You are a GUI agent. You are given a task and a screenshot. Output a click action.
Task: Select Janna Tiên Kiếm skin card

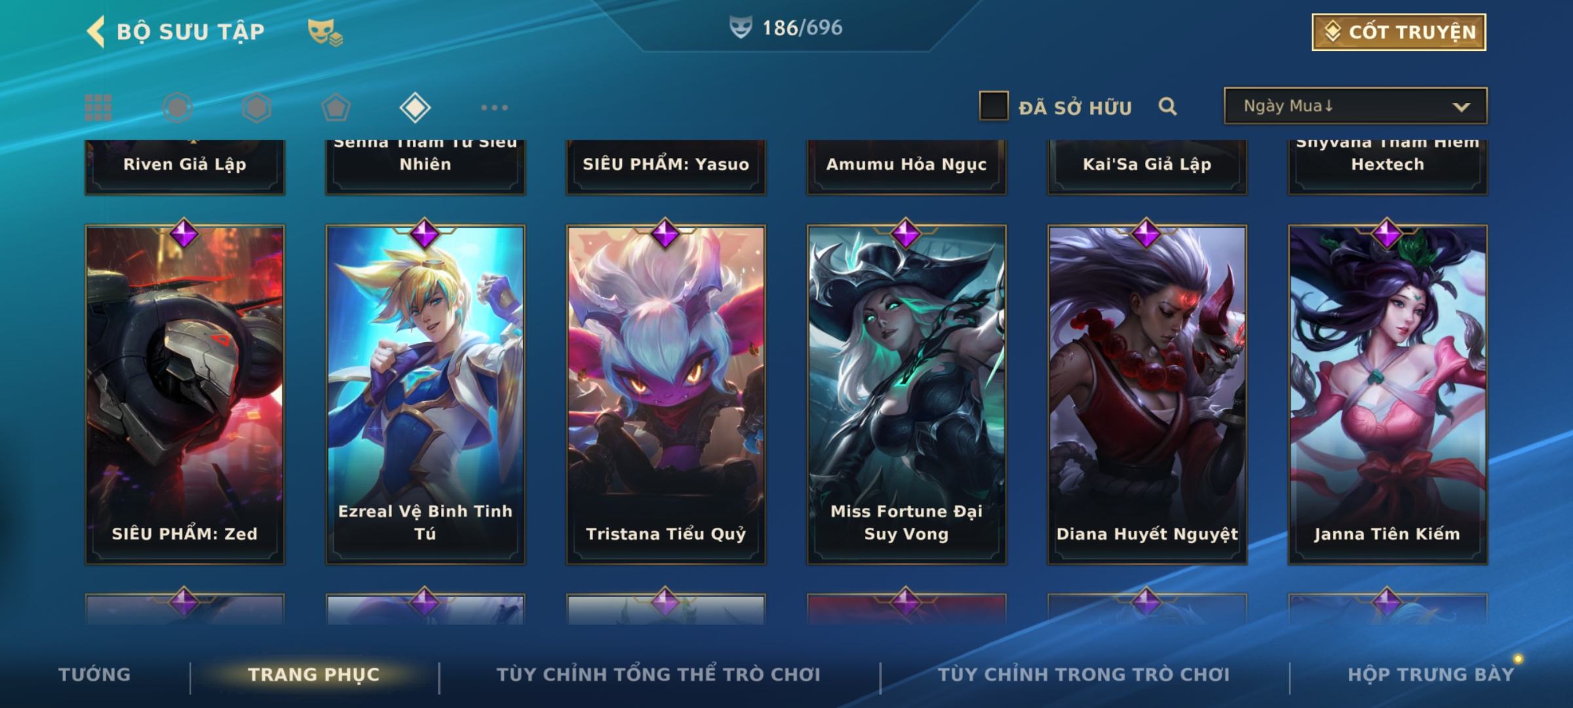click(x=1388, y=395)
